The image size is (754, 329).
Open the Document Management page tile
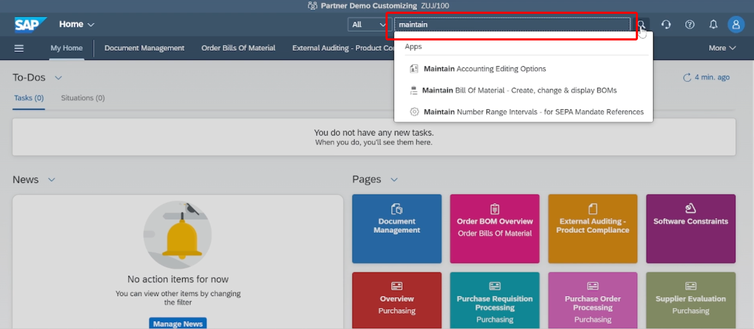397,229
